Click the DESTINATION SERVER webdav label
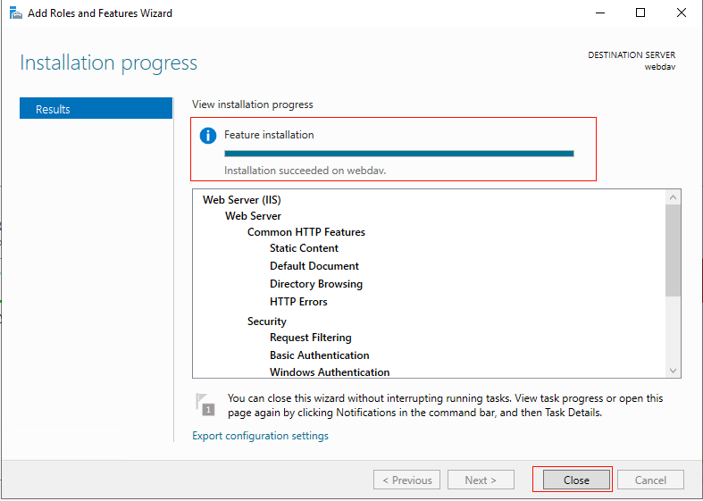 pos(632,61)
